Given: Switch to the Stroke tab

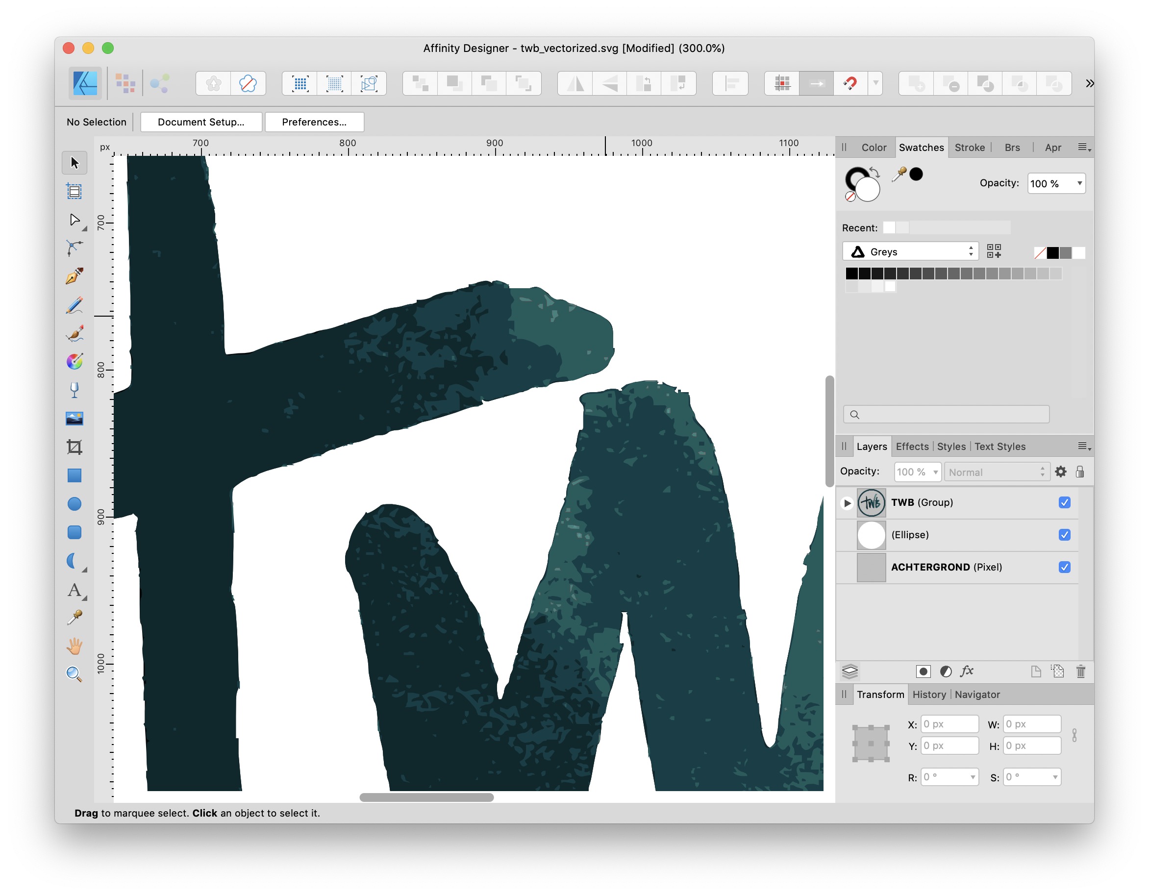Looking at the screenshot, I should (x=969, y=148).
